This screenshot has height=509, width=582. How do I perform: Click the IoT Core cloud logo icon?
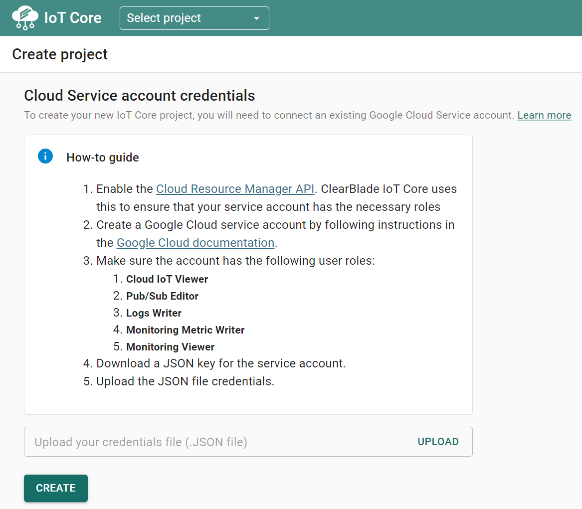click(25, 18)
